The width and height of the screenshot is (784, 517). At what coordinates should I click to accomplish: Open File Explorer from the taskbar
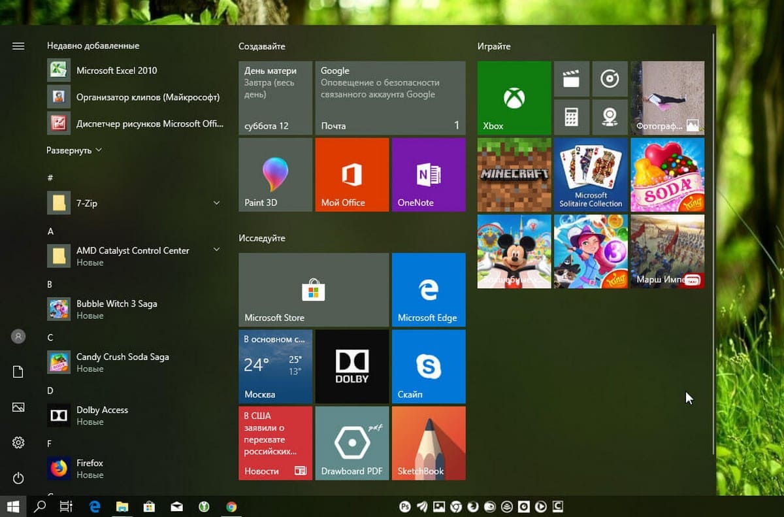(122, 506)
